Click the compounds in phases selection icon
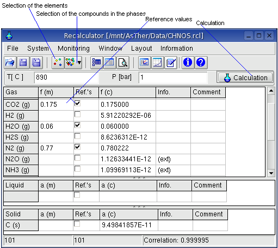This screenshot has width=278, height=248. (70, 63)
